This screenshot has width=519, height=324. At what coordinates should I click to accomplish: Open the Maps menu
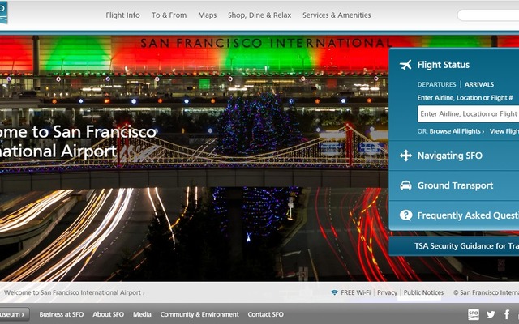(x=208, y=15)
